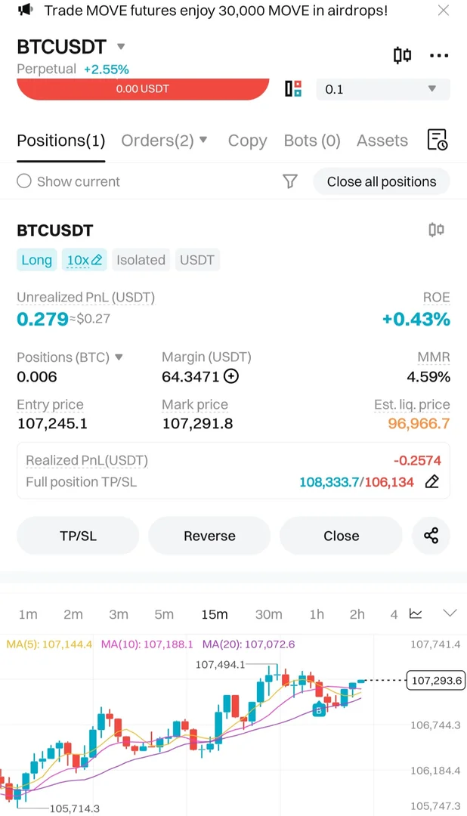The width and height of the screenshot is (467, 816).
Task: Expand the BTCUSDT pair selector dropdown
Action: [121, 47]
